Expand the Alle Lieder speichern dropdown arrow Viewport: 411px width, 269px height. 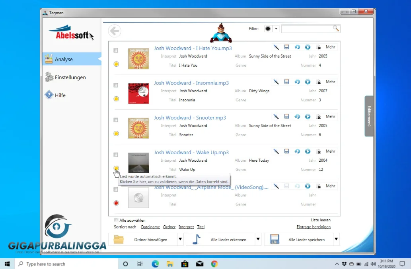pyautogui.click(x=336, y=239)
